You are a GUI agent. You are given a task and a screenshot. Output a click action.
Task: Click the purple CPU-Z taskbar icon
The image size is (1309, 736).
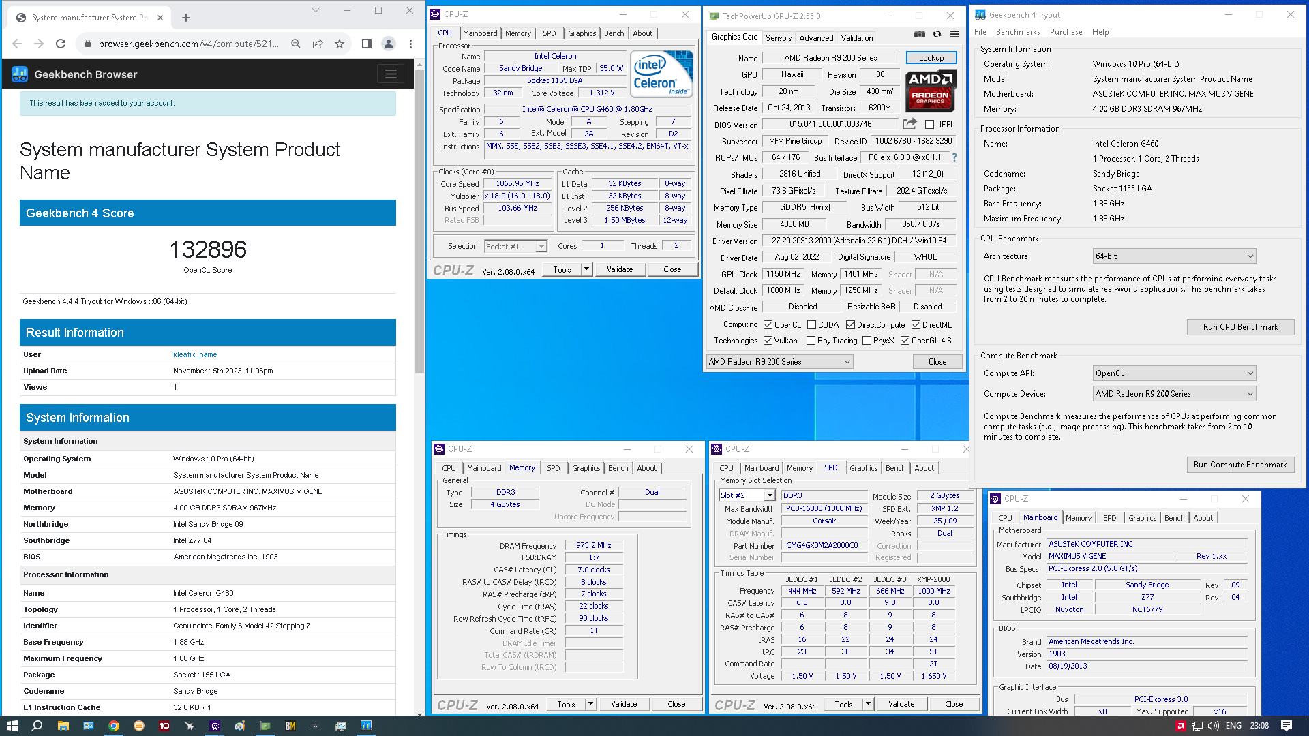pos(215,726)
